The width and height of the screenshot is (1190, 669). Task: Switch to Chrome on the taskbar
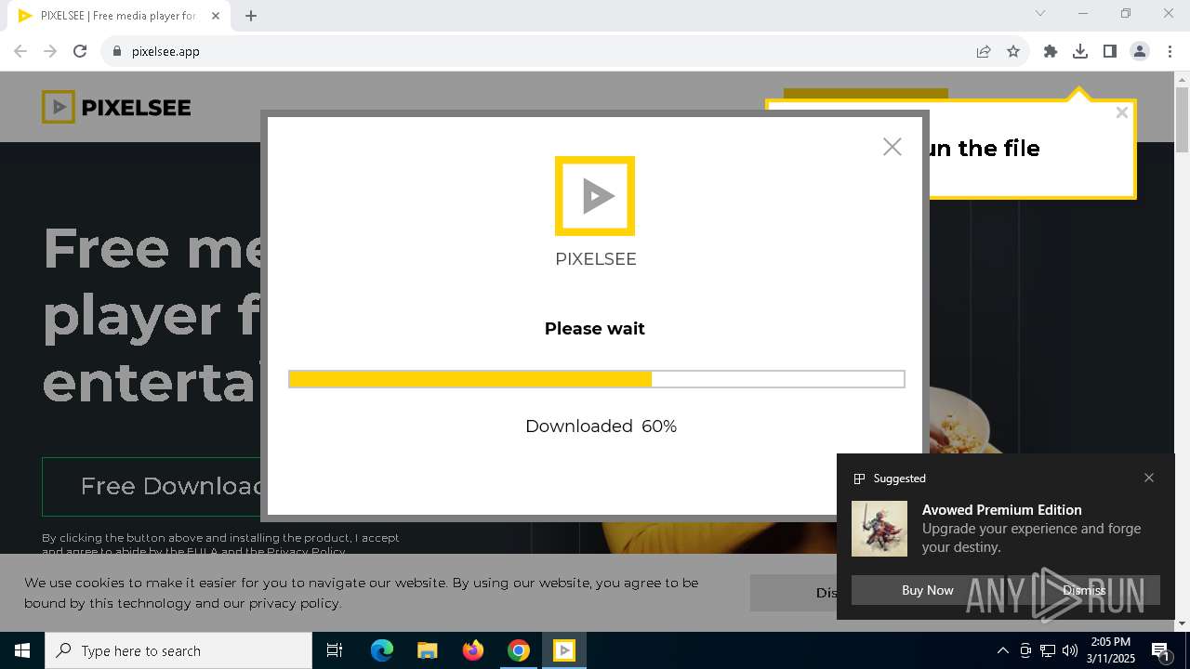click(519, 650)
